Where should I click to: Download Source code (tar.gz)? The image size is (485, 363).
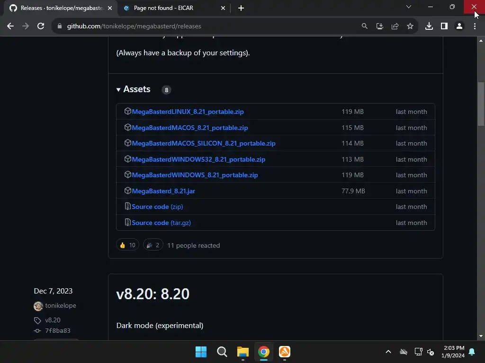(161, 223)
